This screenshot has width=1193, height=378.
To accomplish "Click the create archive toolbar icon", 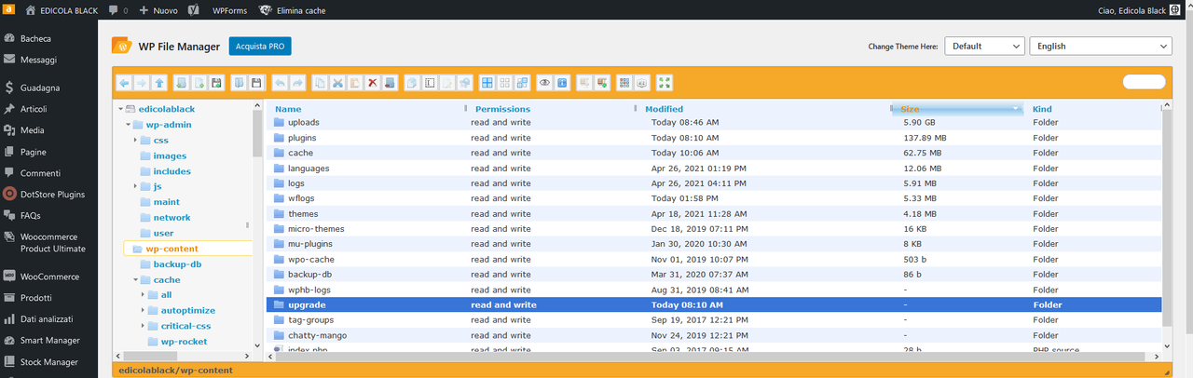I will [x=602, y=82].
